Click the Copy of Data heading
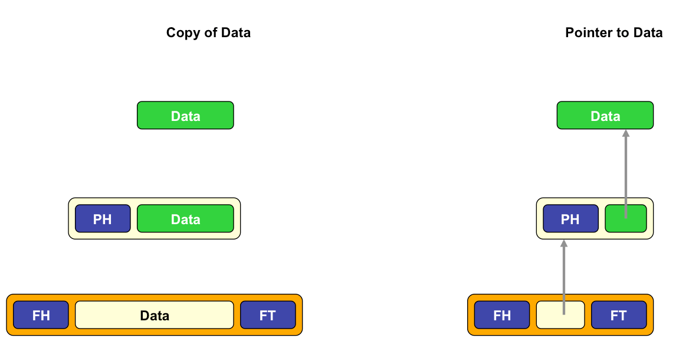The height and width of the screenshot is (351, 689). coord(208,32)
